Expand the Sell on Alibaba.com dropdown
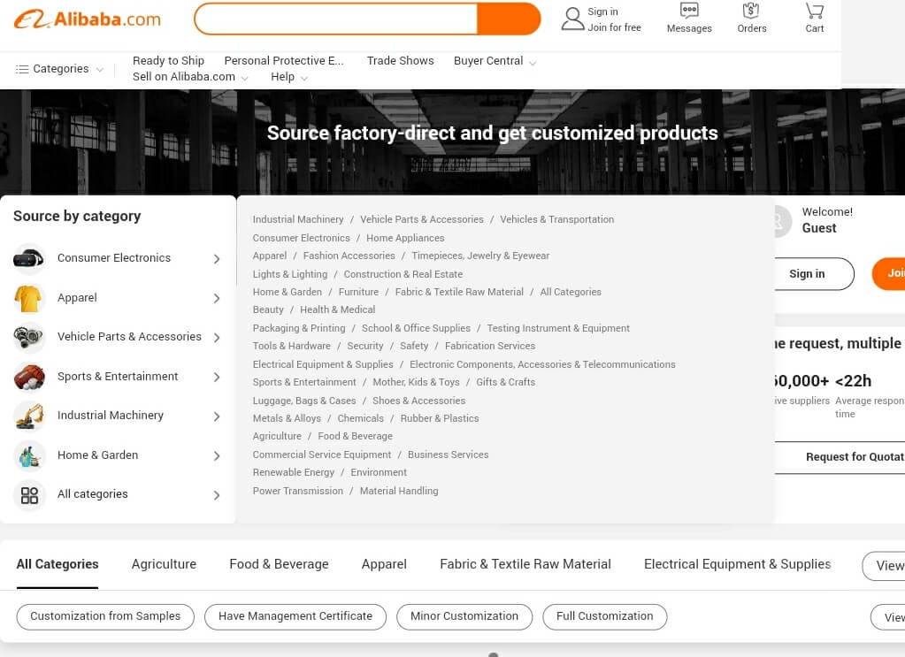905x657 pixels. click(x=245, y=79)
